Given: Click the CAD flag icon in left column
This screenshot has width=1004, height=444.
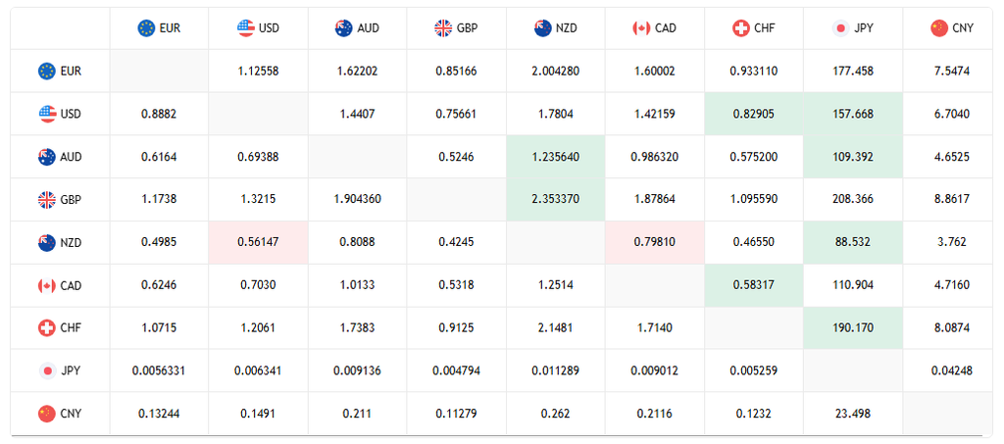Looking at the screenshot, I should (x=47, y=285).
